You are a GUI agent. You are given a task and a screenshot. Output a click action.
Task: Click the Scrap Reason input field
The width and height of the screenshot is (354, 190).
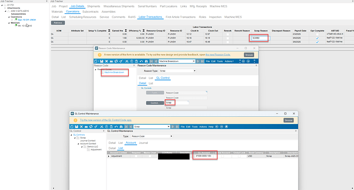point(261,38)
